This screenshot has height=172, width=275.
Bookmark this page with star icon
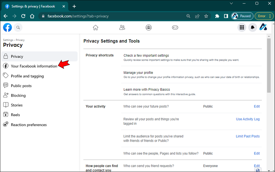coord(206,16)
